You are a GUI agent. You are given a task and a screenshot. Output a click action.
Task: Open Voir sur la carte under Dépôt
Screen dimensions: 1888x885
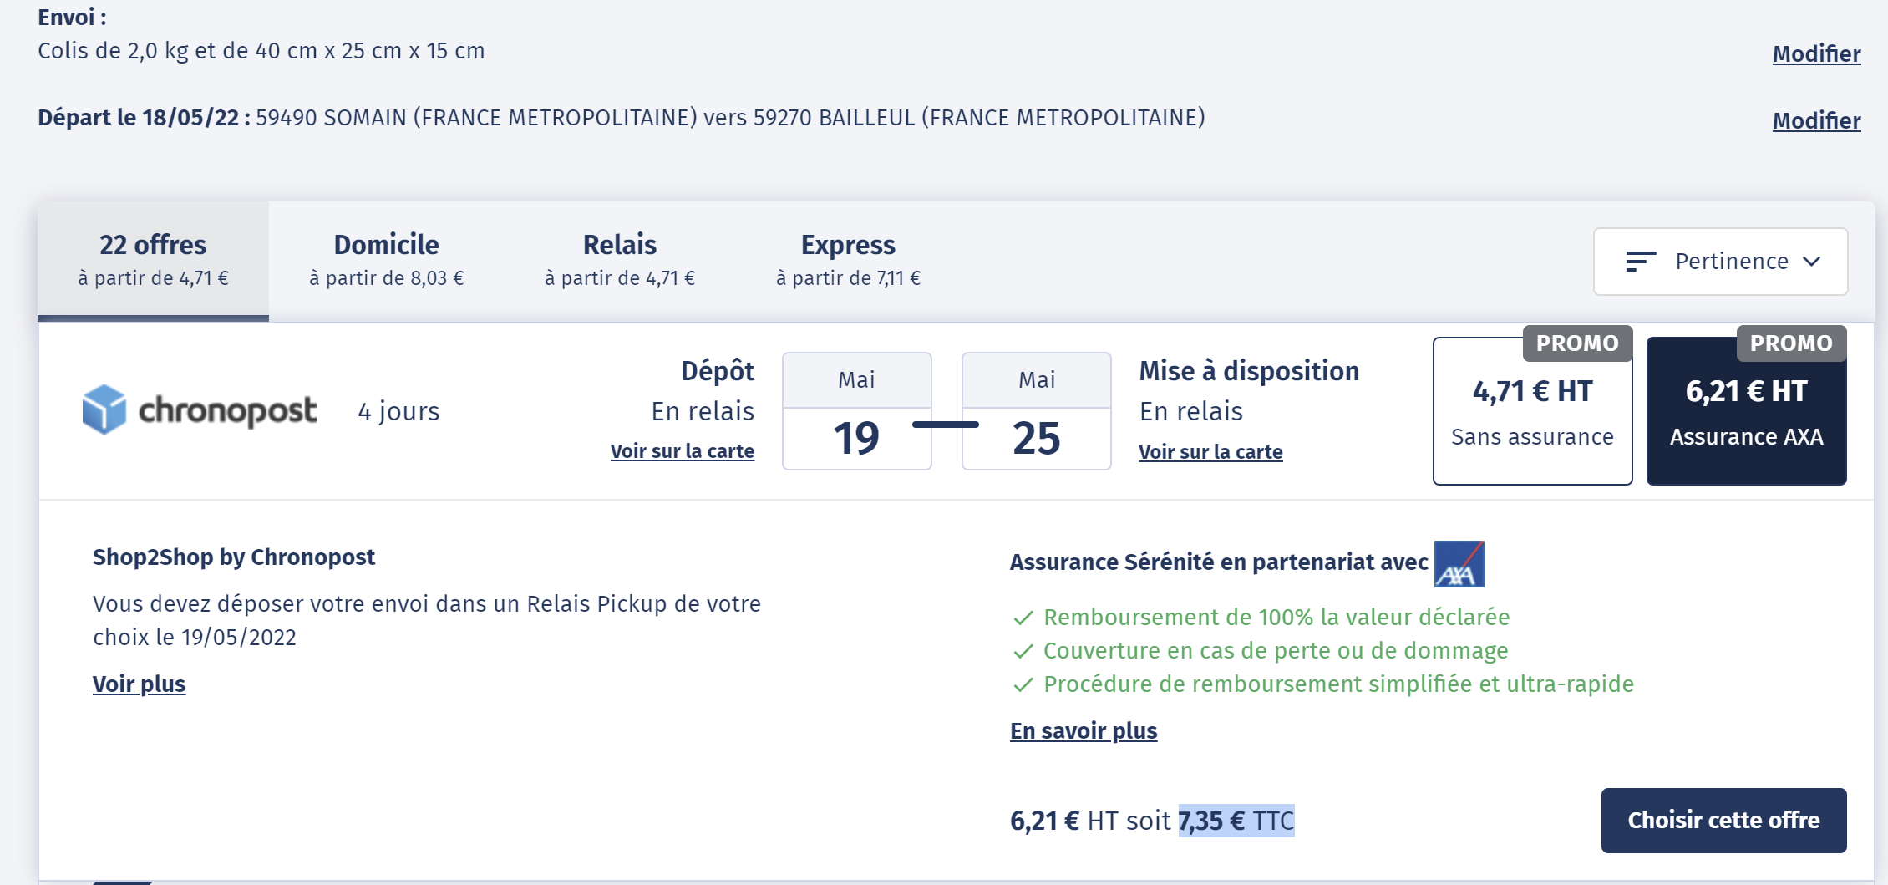682,451
